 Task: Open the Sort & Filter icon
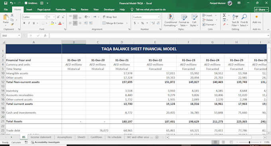235,17
